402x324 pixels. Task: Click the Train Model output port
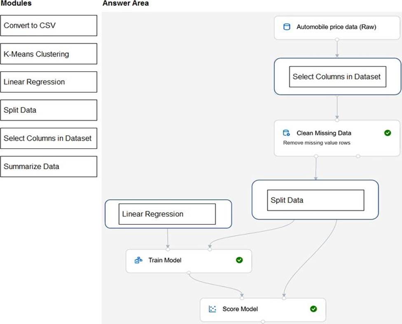click(189, 273)
